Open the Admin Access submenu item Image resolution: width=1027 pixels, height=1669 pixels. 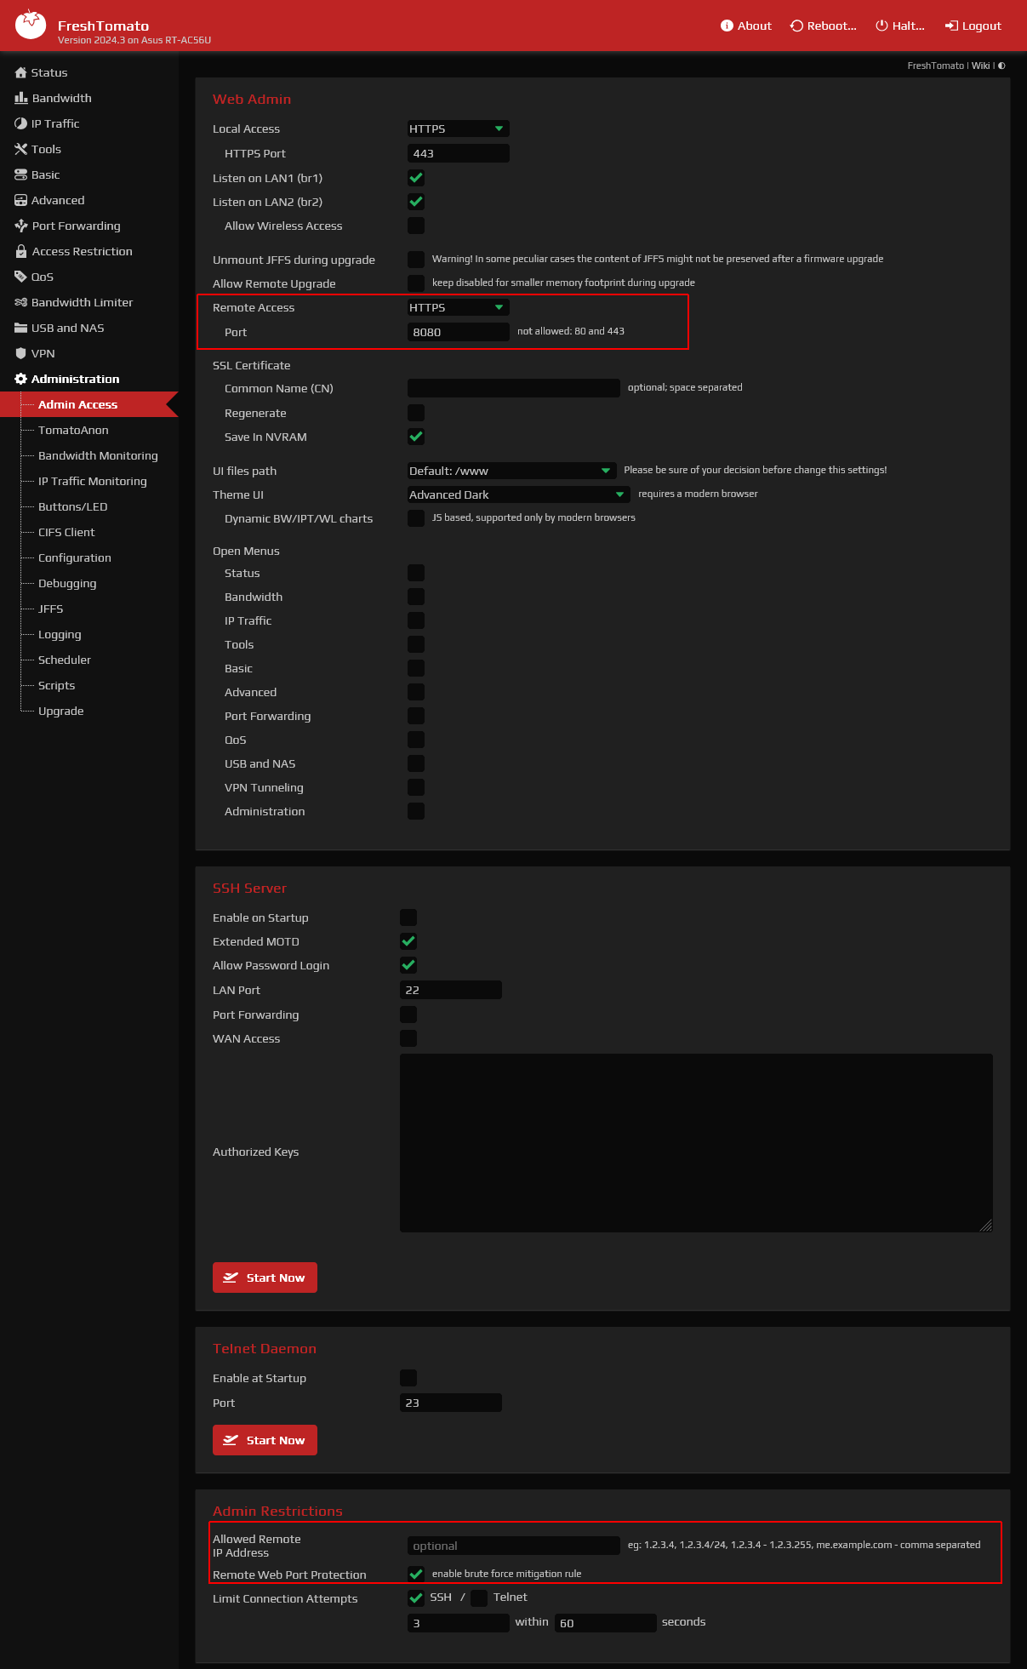(77, 404)
